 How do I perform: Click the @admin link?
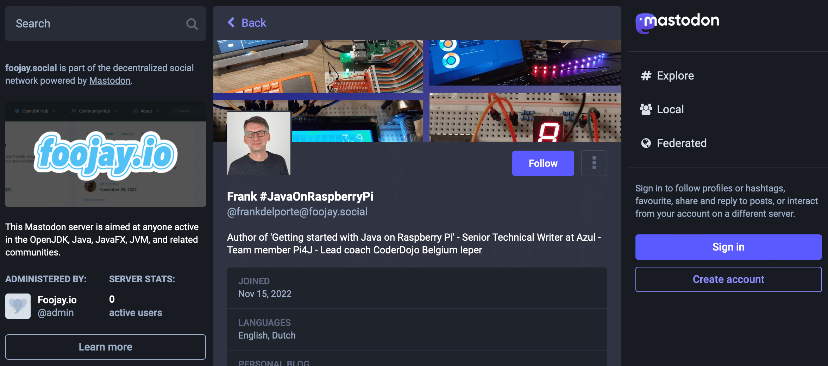tap(56, 313)
